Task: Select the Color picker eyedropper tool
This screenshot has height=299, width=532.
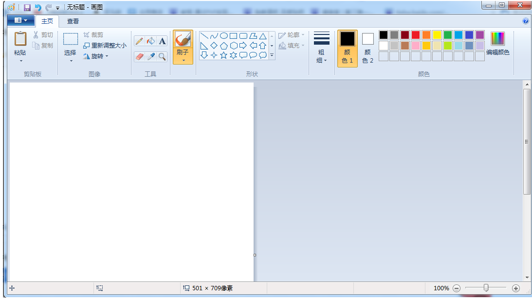Action: tap(151, 57)
